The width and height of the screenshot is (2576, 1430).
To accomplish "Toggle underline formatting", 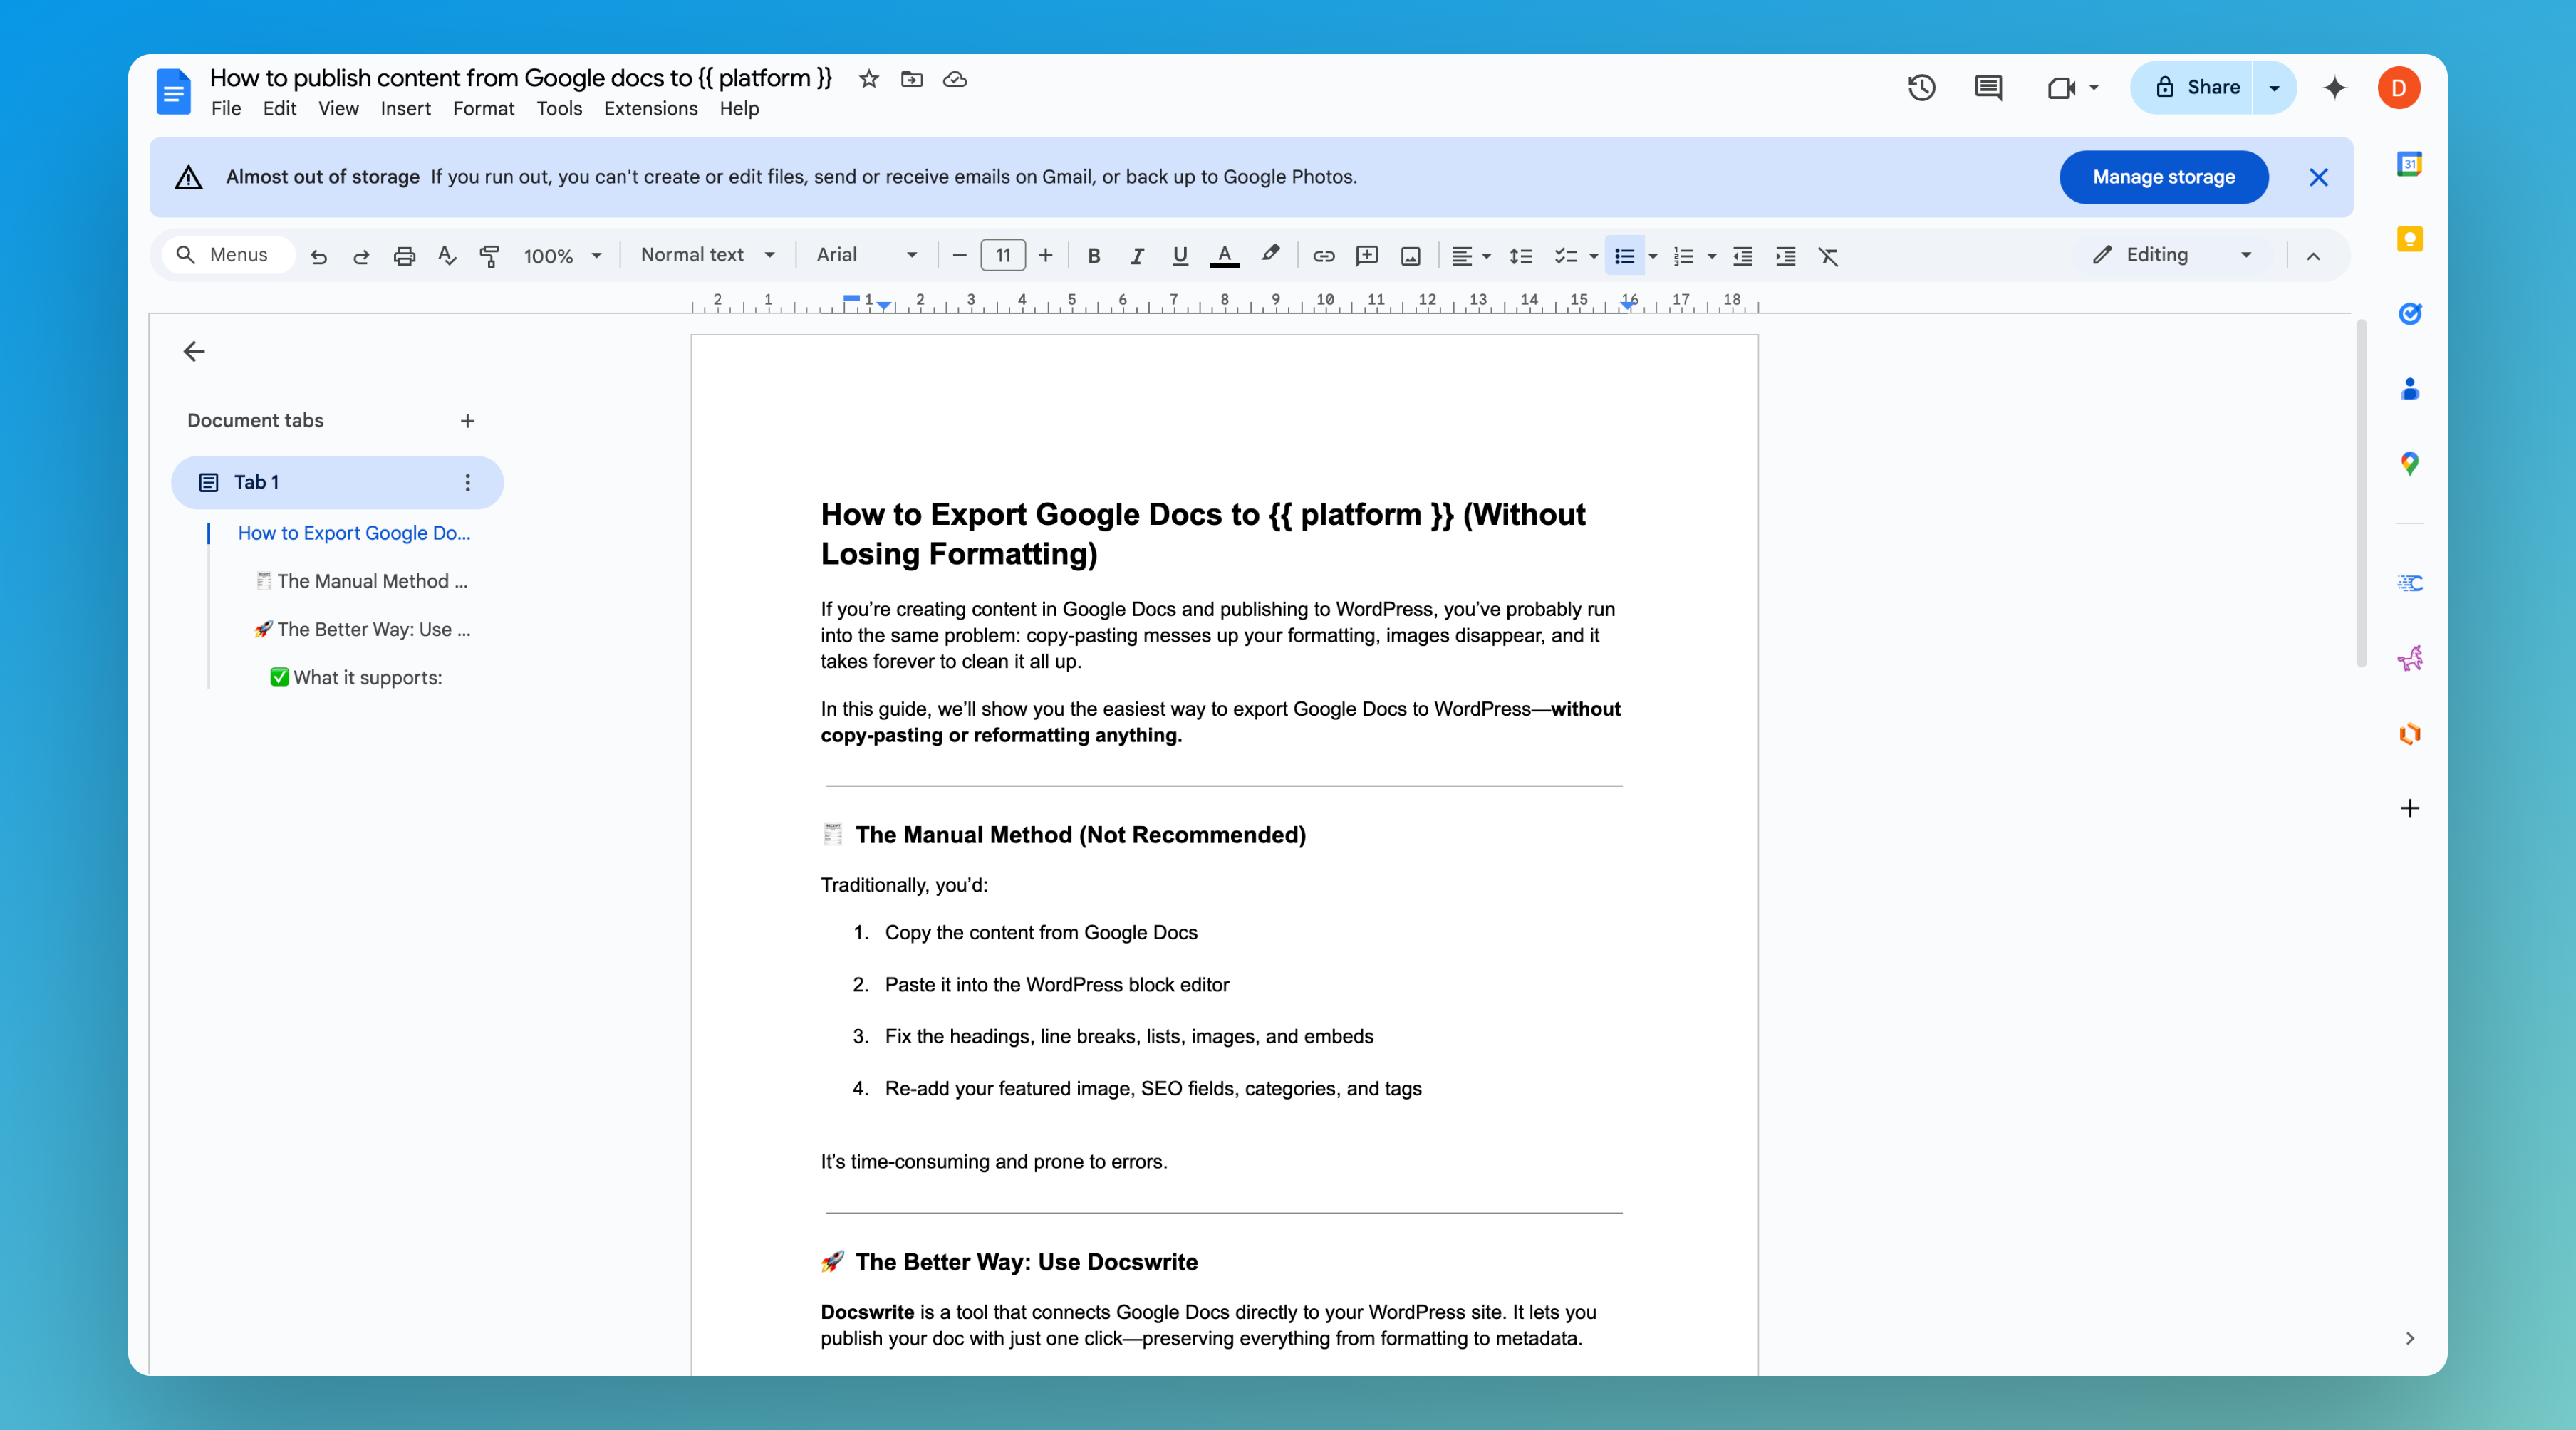I will [x=1180, y=256].
